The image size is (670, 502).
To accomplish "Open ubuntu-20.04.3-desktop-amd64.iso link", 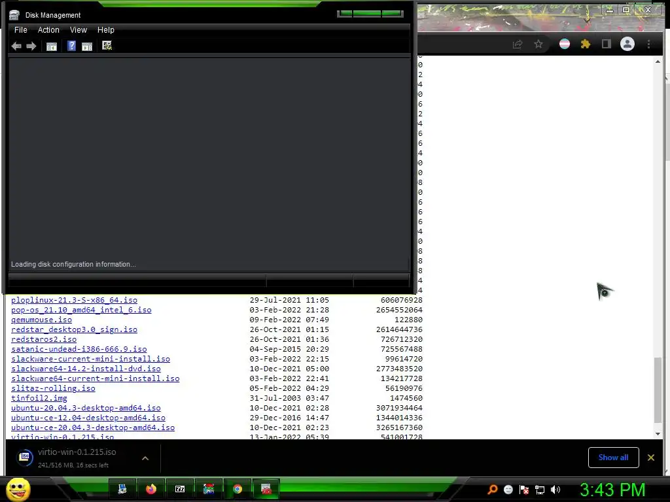I will point(86,408).
